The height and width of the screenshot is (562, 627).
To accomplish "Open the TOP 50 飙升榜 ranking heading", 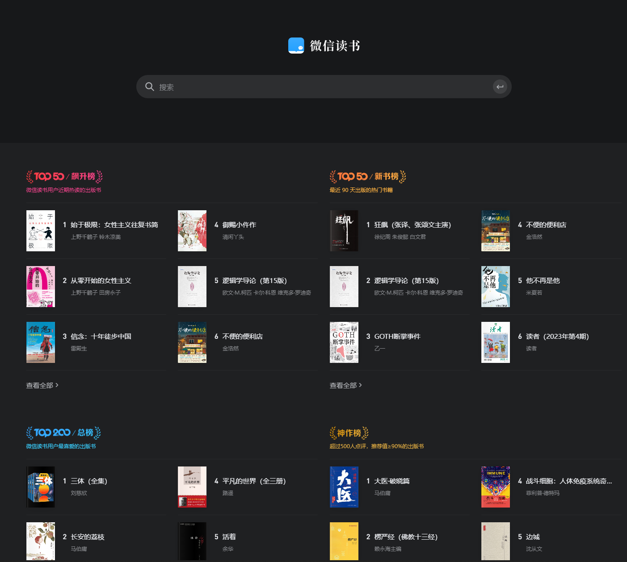I will (x=64, y=176).
